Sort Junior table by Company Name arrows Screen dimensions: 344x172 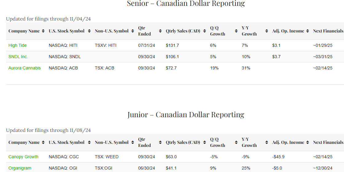pyautogui.click(x=43, y=142)
